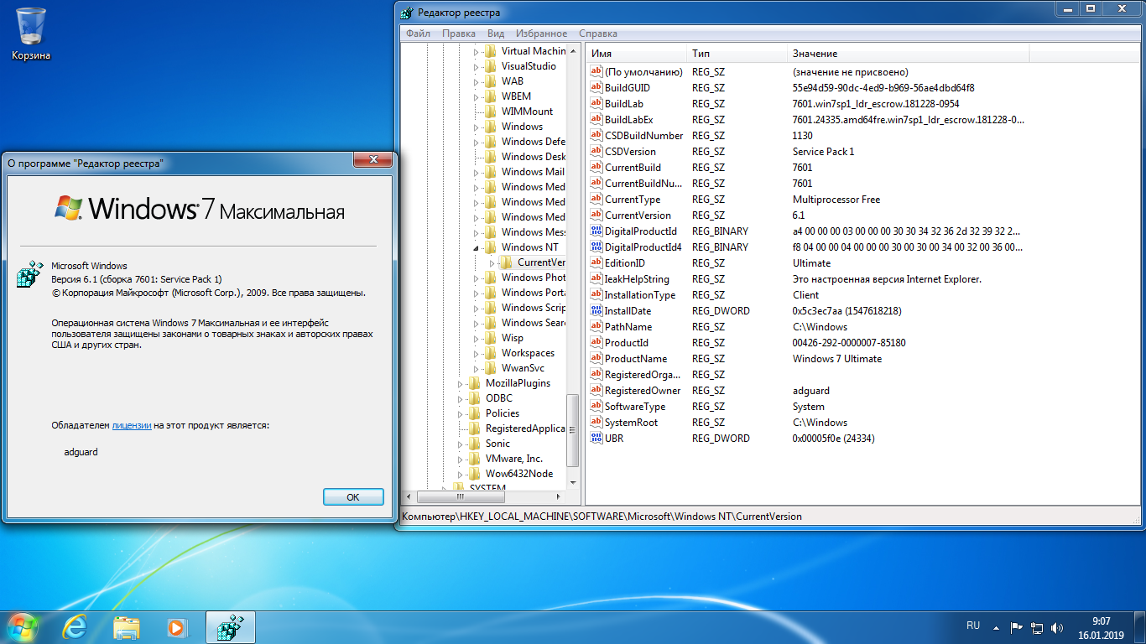The width and height of the screenshot is (1146, 644).
Task: Open Windows Media Player from the taskbar
Action: pyautogui.click(x=177, y=627)
